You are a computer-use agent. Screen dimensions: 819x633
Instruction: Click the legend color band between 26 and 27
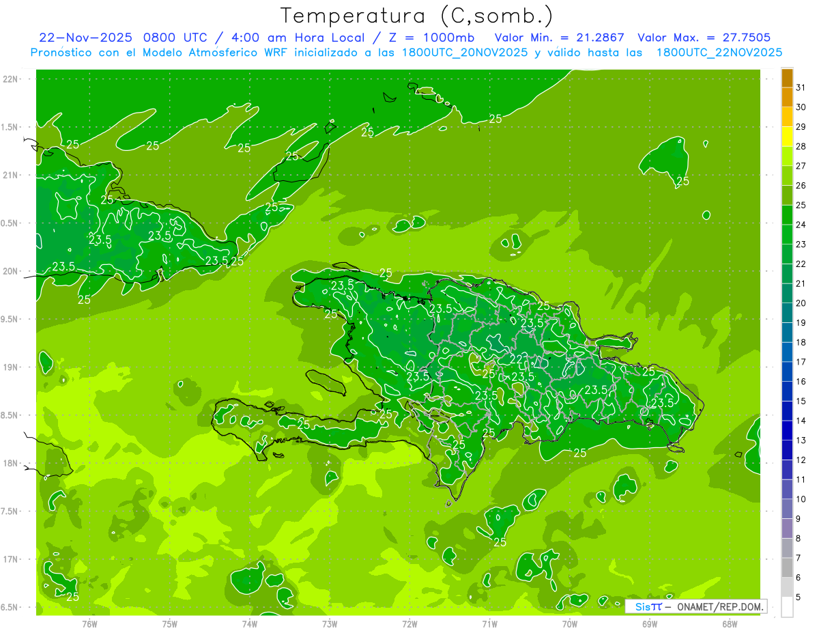pyautogui.click(x=787, y=175)
